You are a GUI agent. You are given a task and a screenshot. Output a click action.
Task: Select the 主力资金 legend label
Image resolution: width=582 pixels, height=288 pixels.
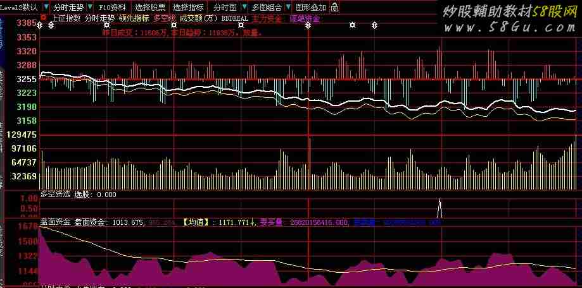(267, 18)
